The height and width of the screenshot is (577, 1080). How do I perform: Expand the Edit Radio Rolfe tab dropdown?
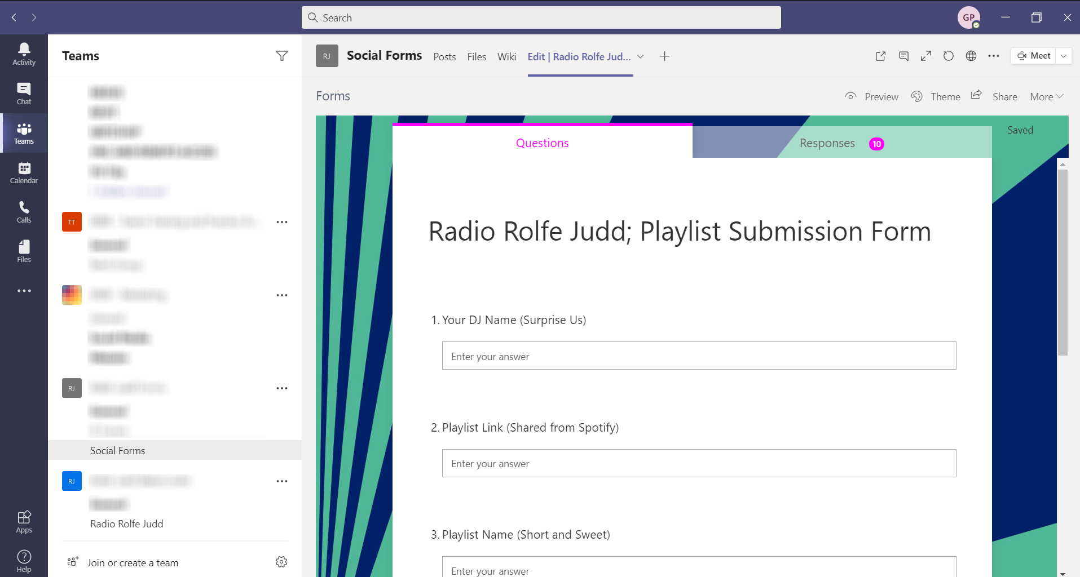(641, 56)
